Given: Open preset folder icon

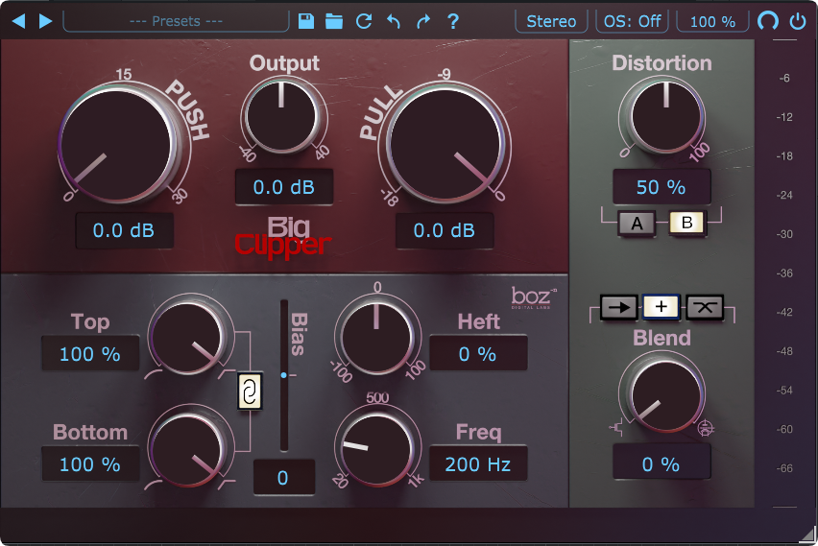Looking at the screenshot, I should 334,21.
